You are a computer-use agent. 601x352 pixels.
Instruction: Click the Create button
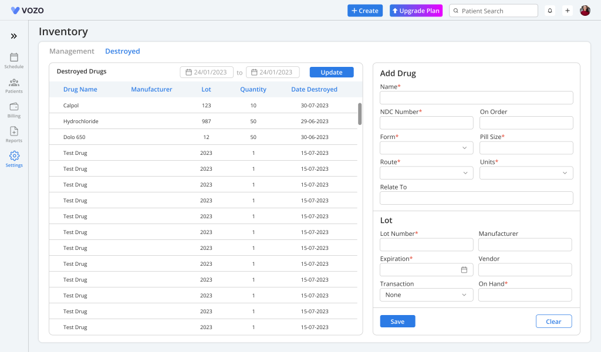(365, 11)
